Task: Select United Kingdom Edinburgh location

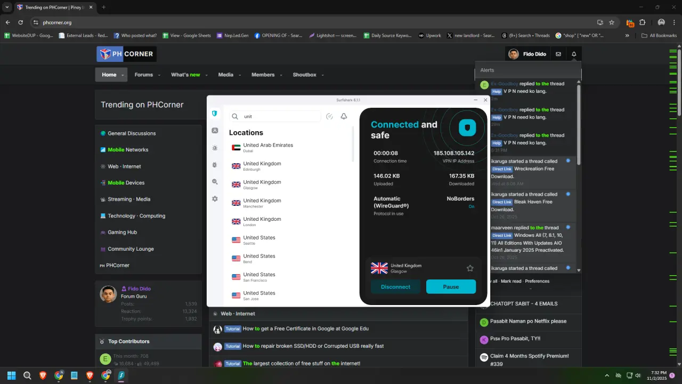Action: (290, 166)
